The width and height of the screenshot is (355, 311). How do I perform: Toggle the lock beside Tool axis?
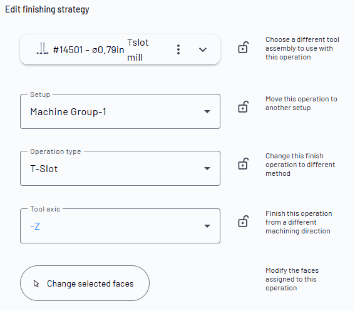(244, 221)
